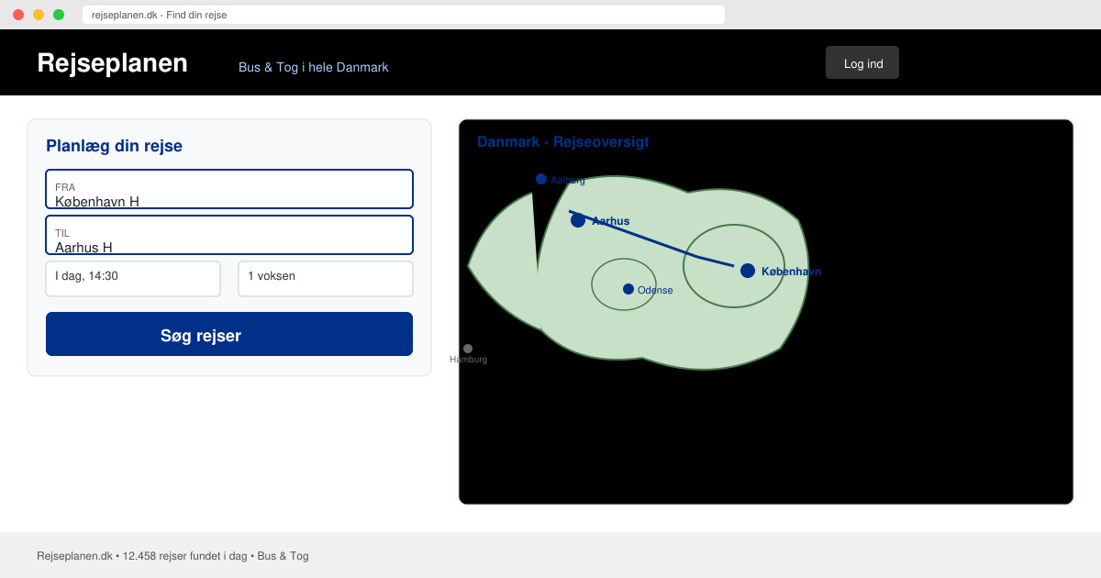This screenshot has width=1101, height=578.
Task: Click the København map label
Action: click(x=791, y=272)
